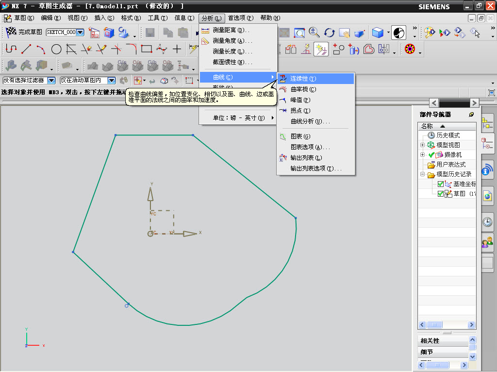Open the 首选项 menu
497x372 pixels.
(241, 18)
